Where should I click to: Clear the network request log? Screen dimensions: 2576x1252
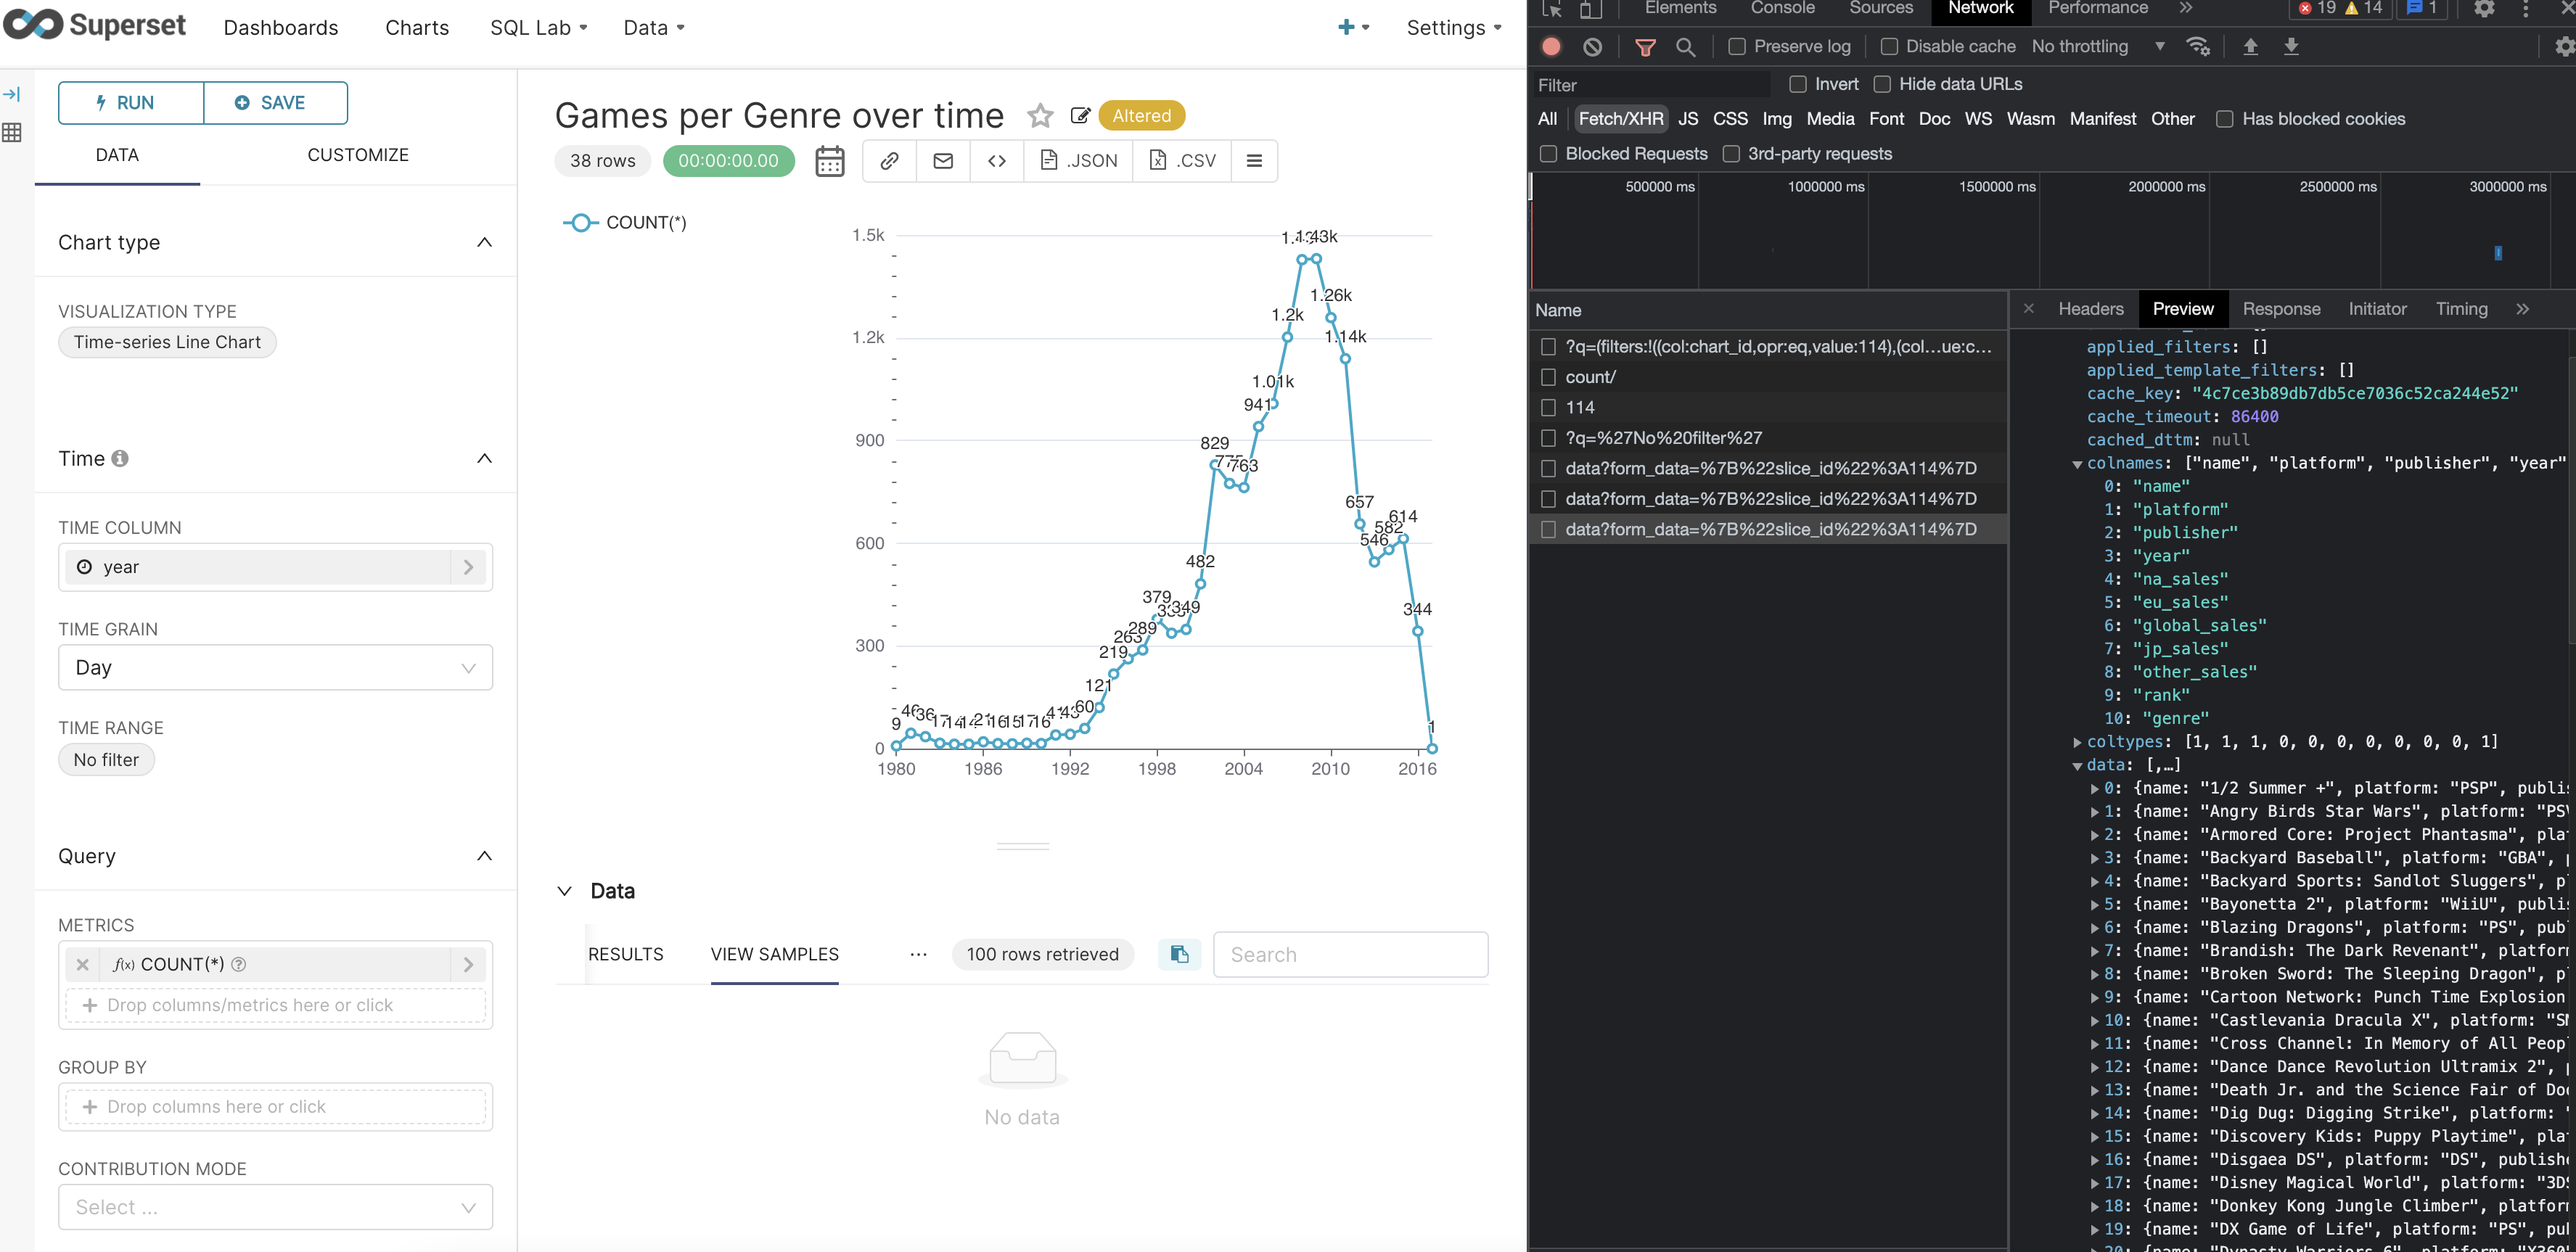pyautogui.click(x=1592, y=46)
